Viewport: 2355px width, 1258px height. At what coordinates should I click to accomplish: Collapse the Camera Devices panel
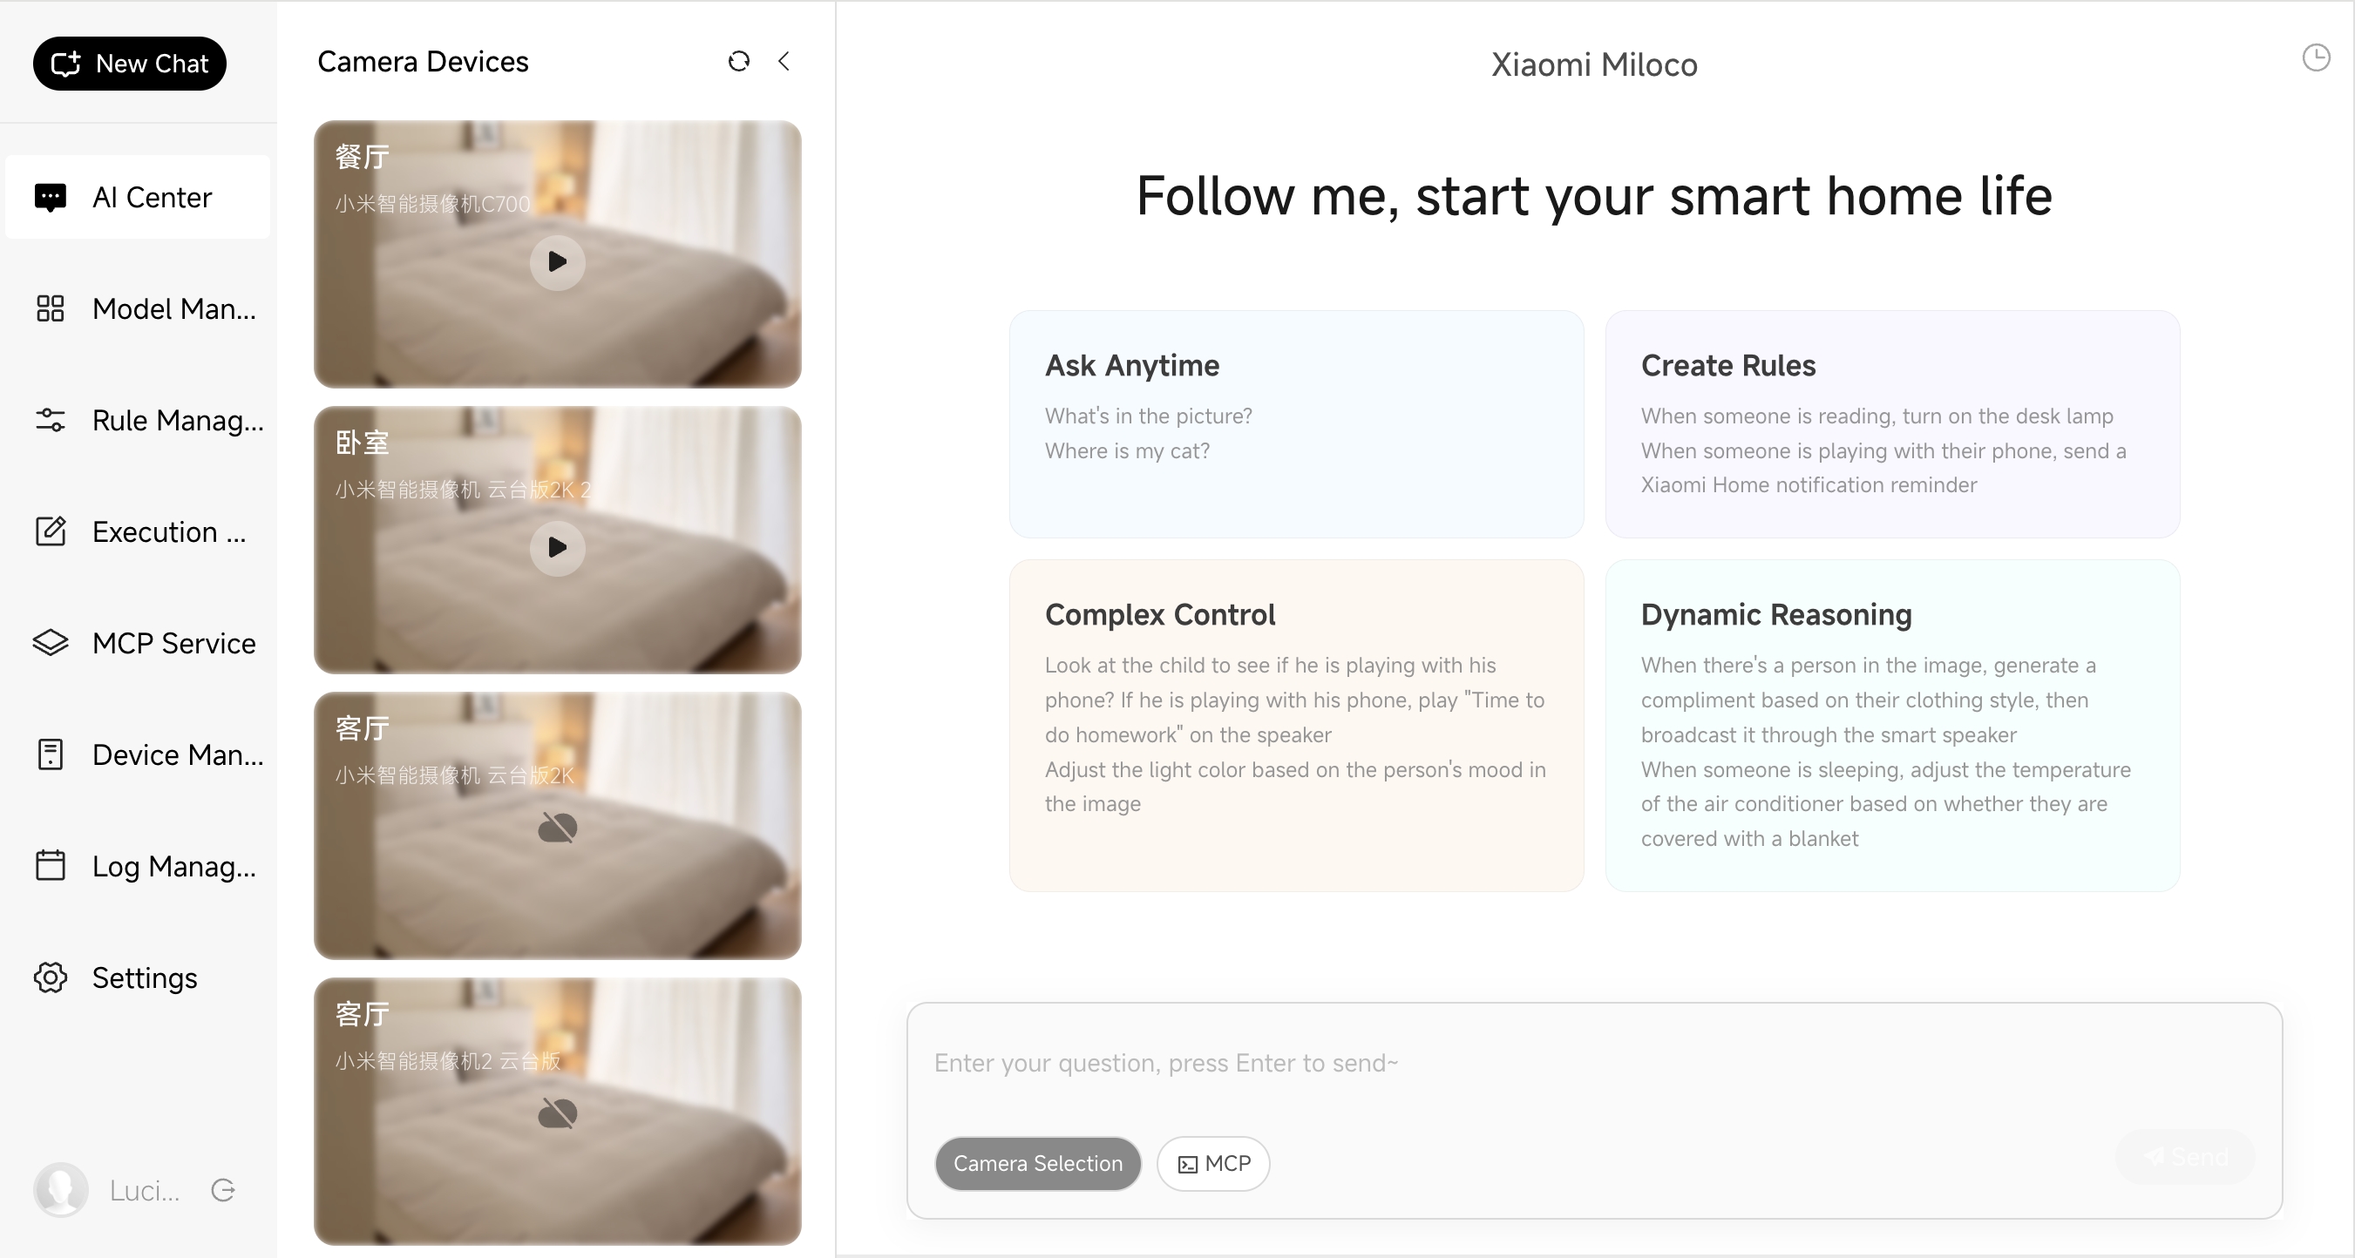[784, 61]
